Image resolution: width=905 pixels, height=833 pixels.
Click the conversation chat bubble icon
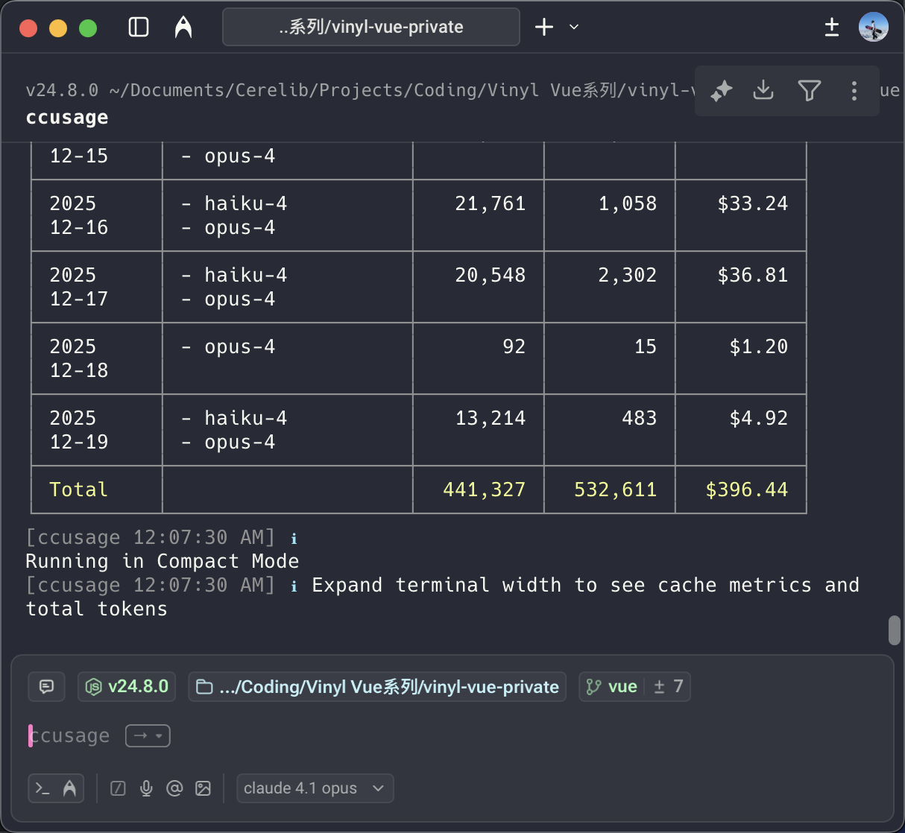[x=46, y=686]
